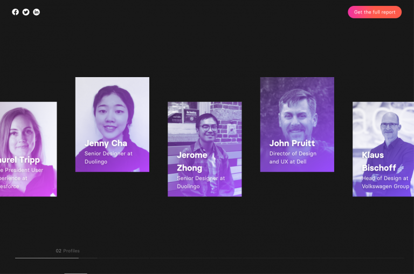Click the Get the full report button

(375, 12)
